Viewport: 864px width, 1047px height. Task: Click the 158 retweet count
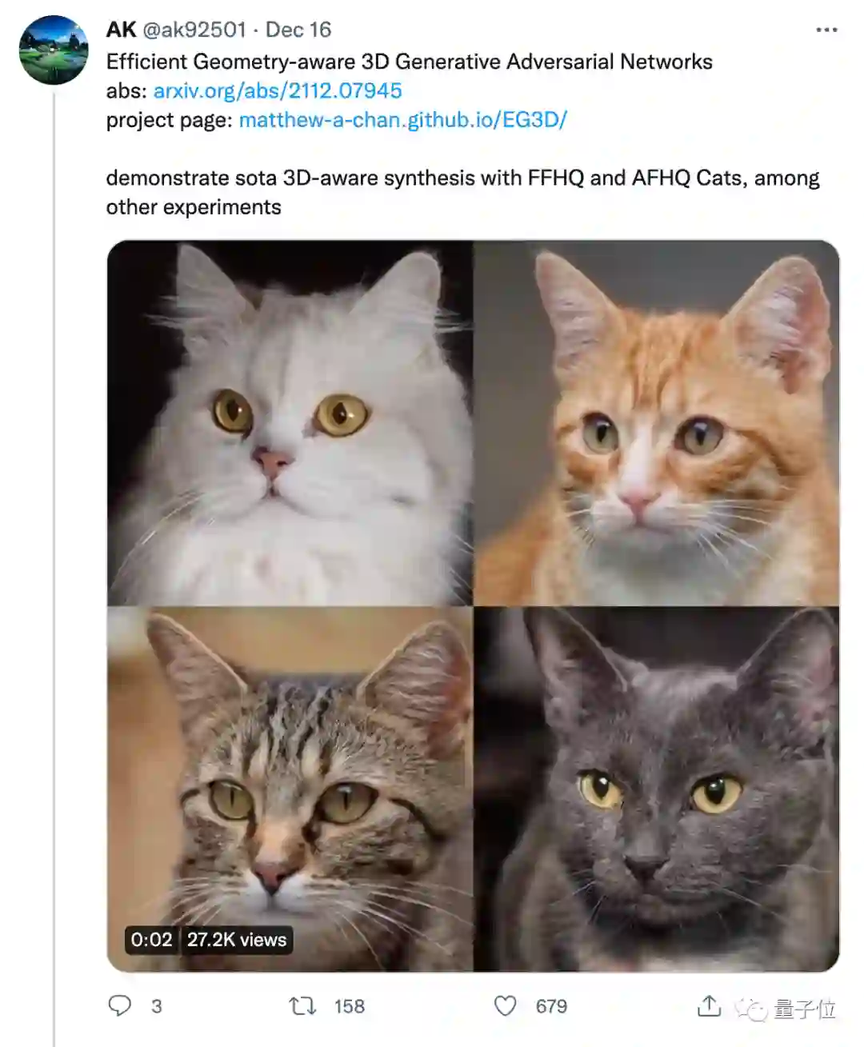pos(350,1006)
